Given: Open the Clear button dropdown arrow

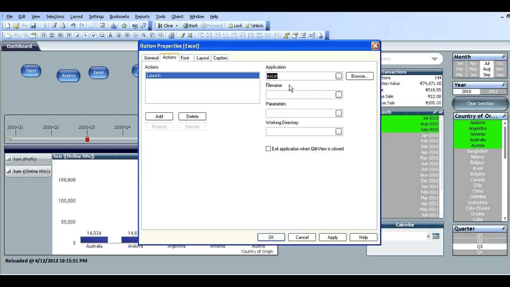Looking at the screenshot, I should tap(177, 26).
